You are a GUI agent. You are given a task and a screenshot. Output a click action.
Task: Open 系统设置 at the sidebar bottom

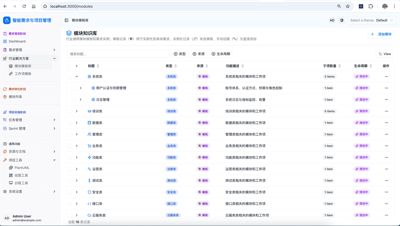click(x=16, y=191)
